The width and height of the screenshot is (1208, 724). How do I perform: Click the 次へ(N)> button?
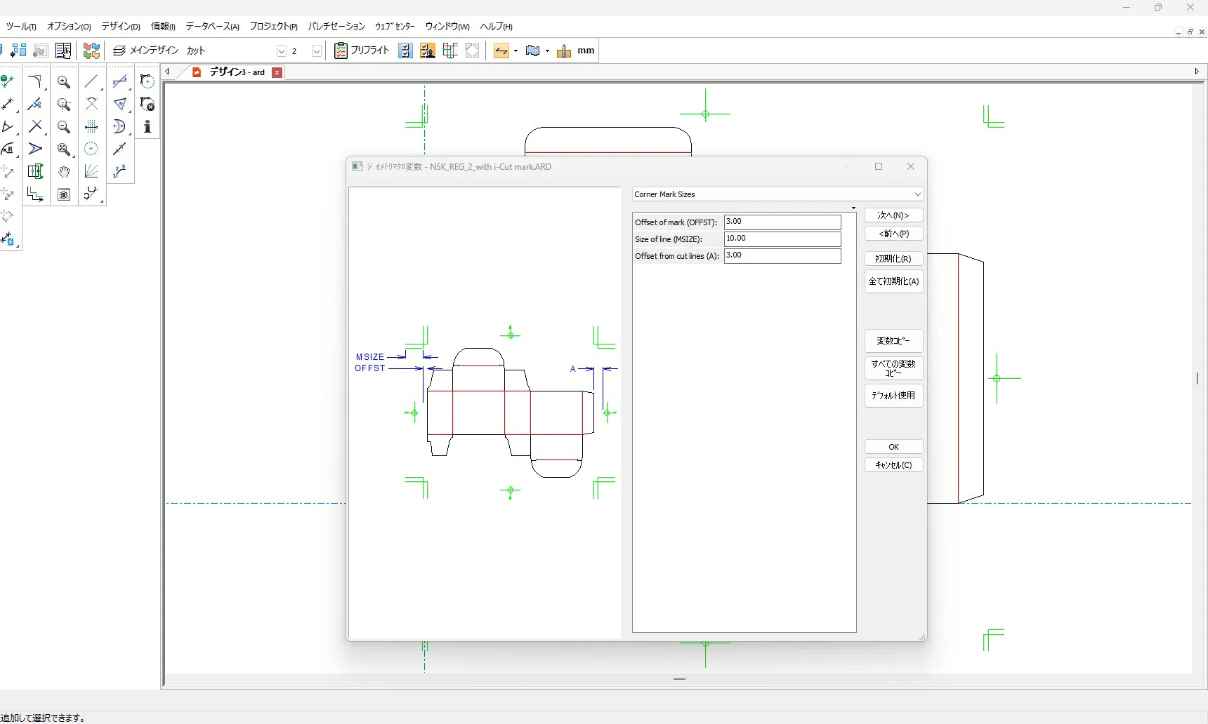coord(893,215)
